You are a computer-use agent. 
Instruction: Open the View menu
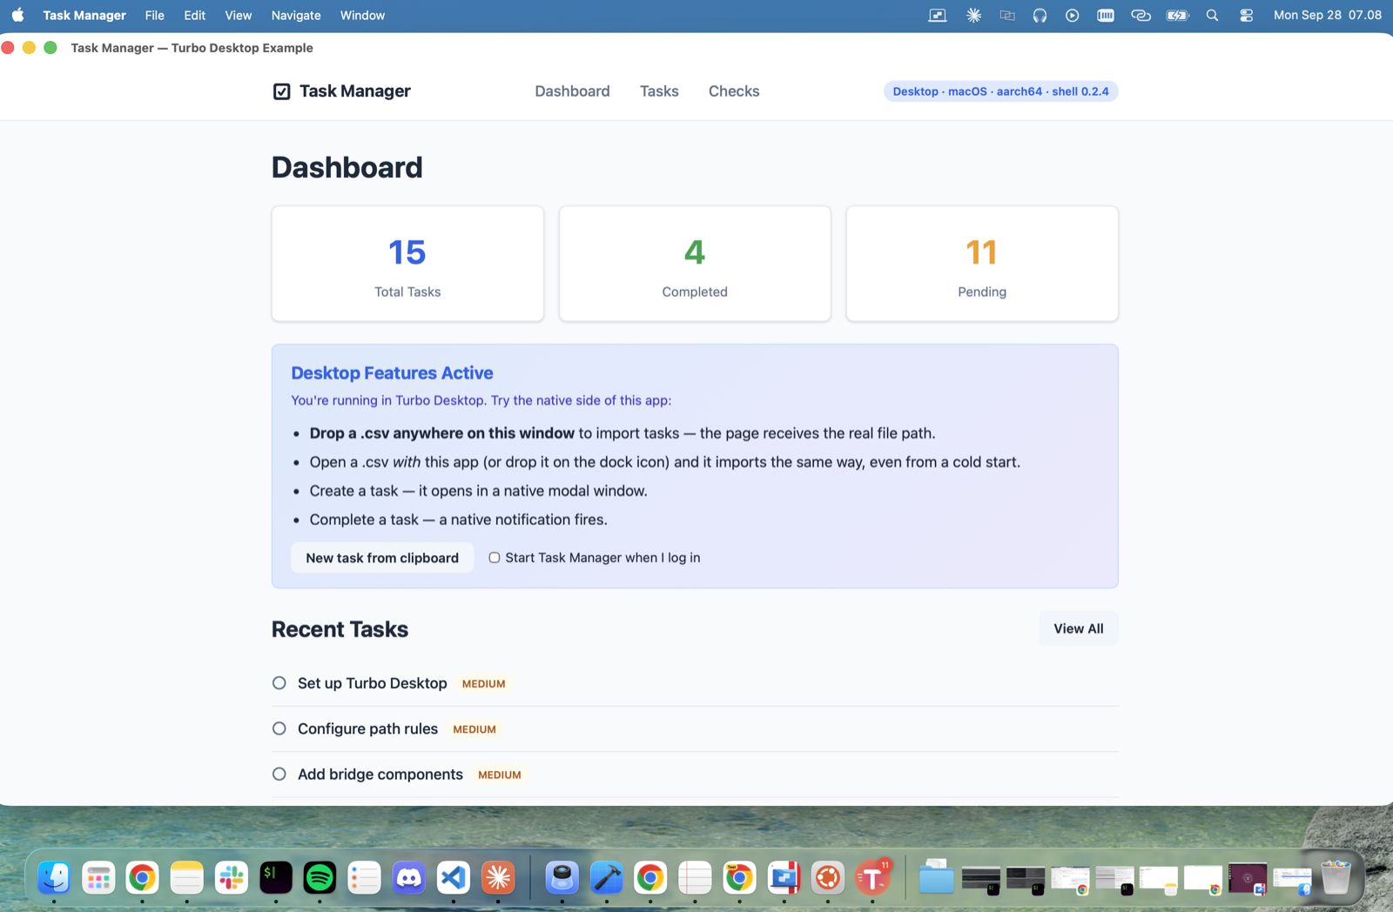point(238,16)
